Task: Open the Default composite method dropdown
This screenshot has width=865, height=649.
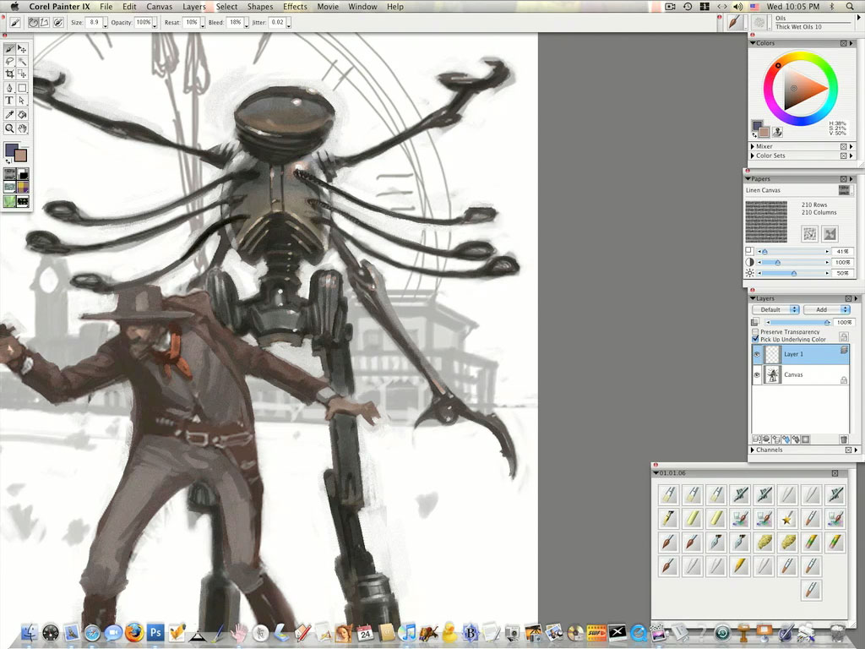Action: pos(775,310)
